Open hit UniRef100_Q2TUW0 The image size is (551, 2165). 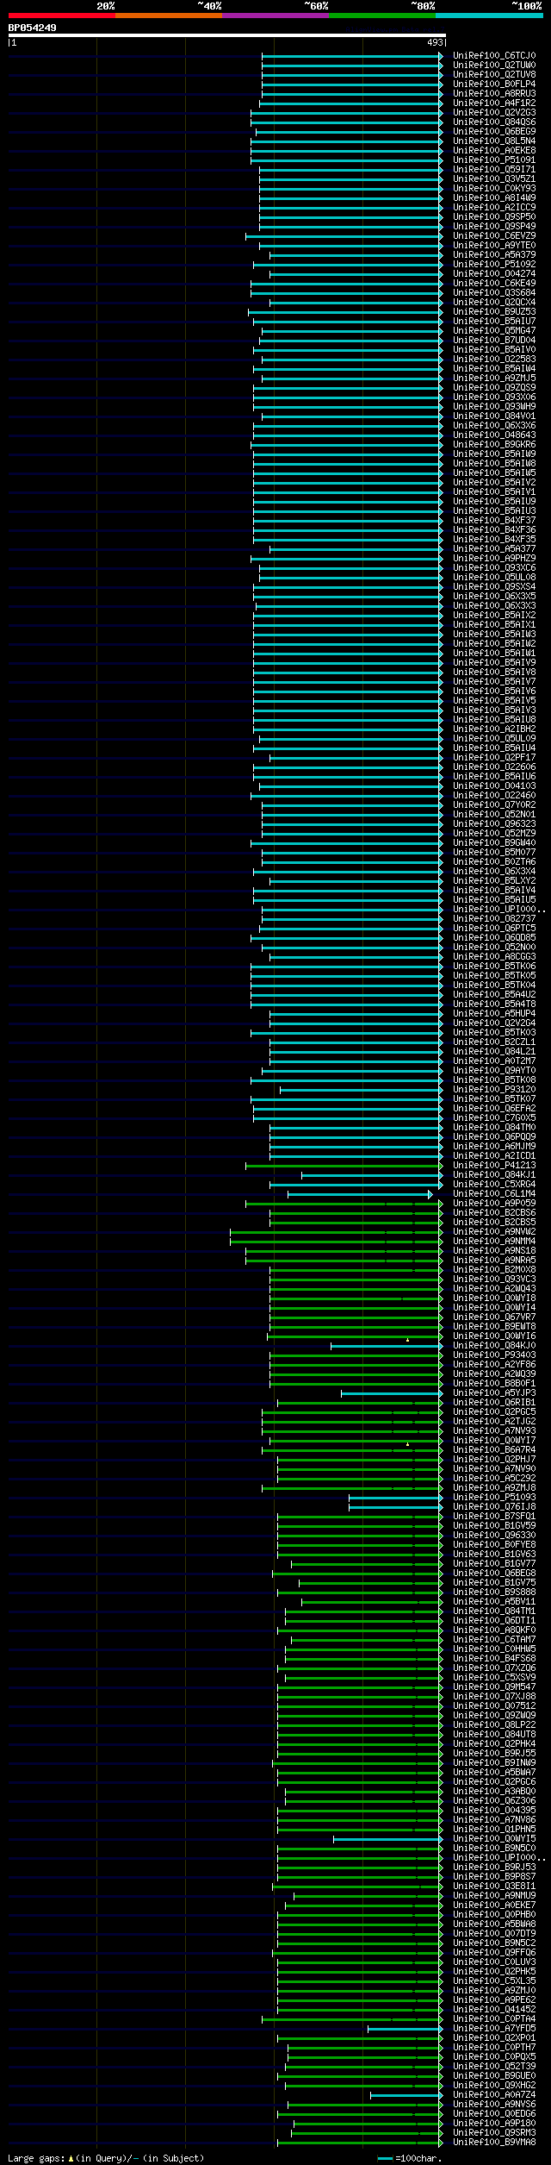494,66
